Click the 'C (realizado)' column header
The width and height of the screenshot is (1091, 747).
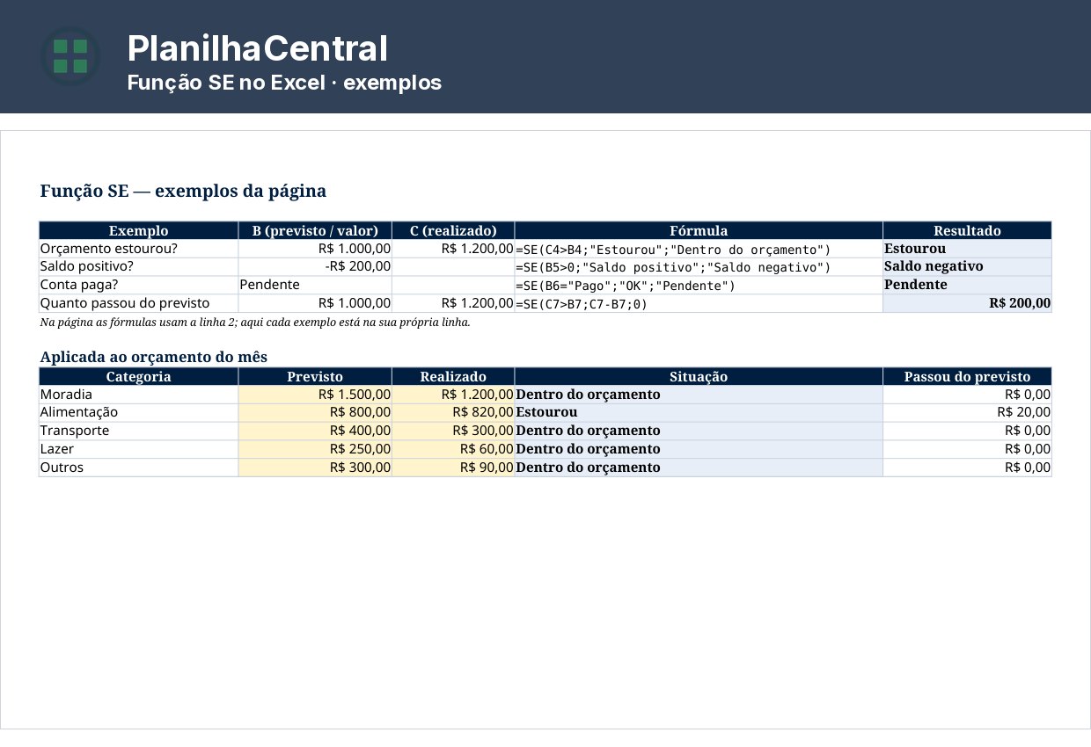[x=453, y=230]
